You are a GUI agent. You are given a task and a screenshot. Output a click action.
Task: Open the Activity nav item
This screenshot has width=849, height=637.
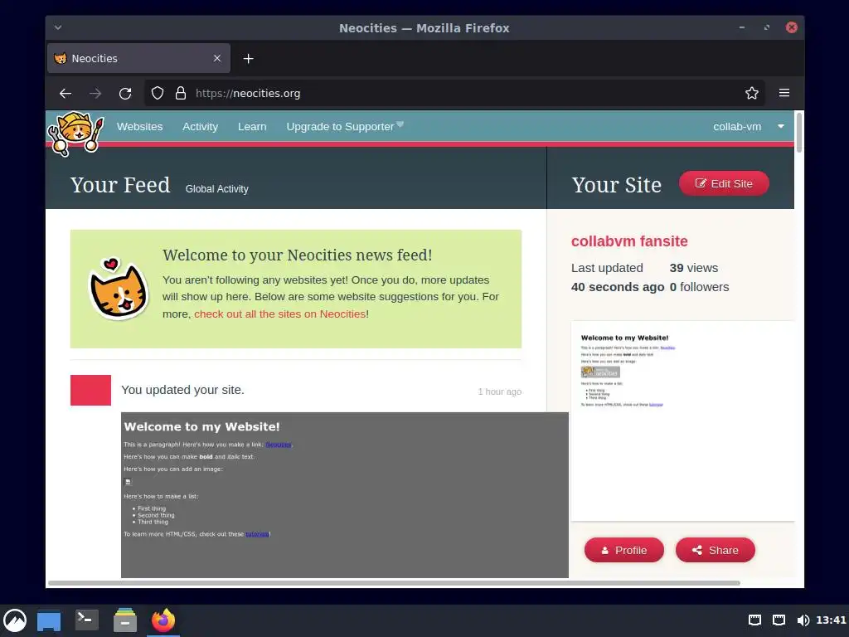point(200,126)
